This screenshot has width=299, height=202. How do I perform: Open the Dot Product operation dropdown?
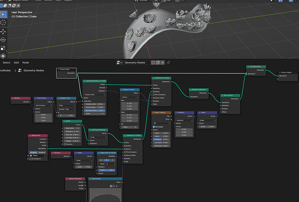coord(43,106)
